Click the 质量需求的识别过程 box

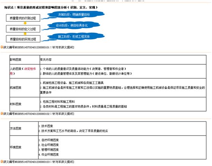(x=23, y=18)
